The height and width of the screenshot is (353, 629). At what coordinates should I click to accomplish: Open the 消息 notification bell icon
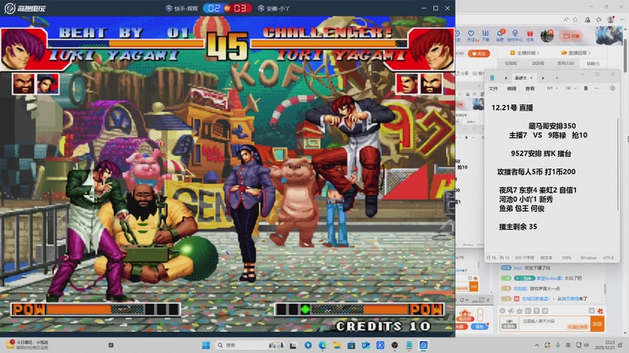point(500,33)
